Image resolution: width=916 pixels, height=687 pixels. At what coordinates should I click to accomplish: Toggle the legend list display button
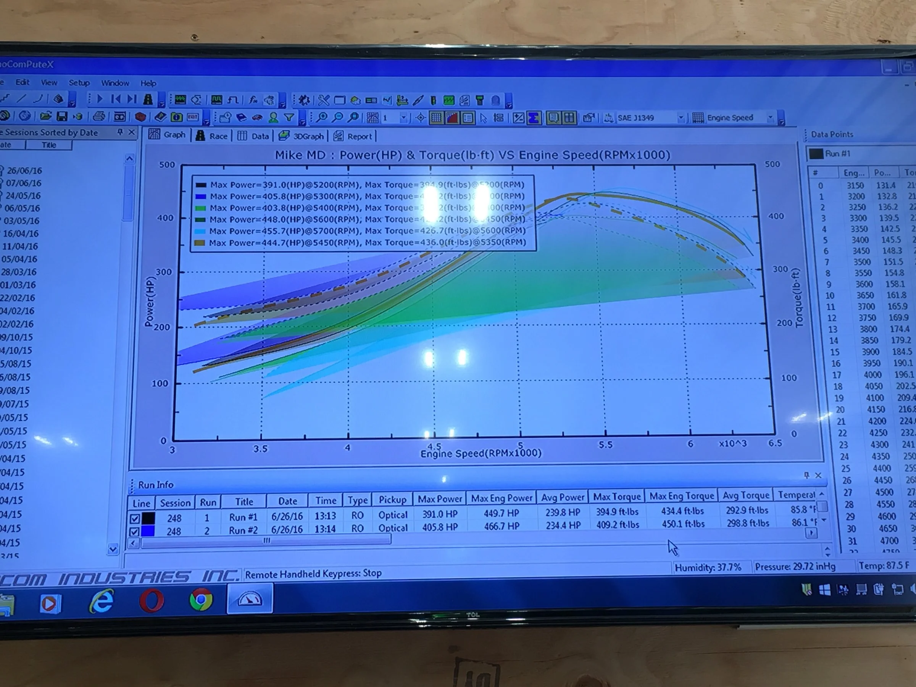[x=468, y=118]
